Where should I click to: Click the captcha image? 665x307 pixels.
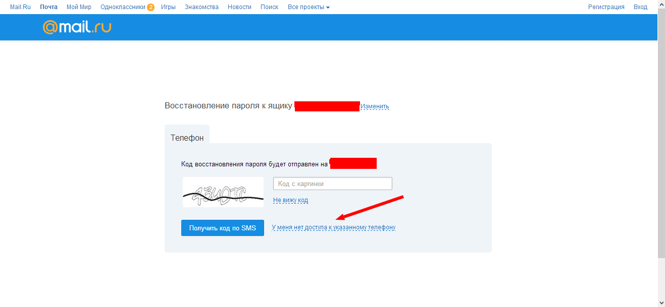(x=223, y=192)
